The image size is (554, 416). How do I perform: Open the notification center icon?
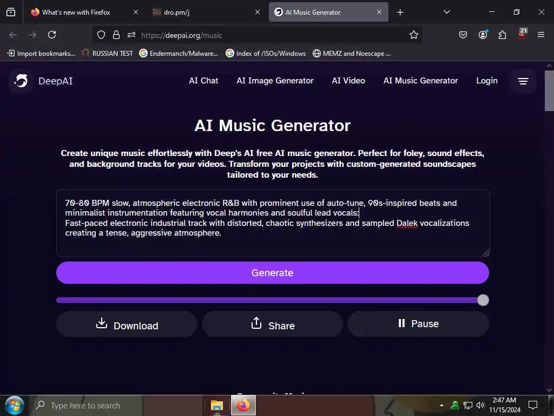533,405
